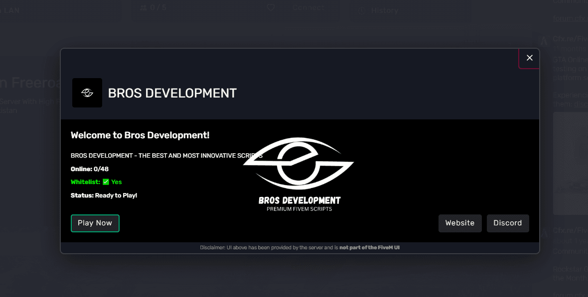The image size is (588, 297).
Task: Click the 'Online: 0/48' player count
Action: (x=90, y=169)
